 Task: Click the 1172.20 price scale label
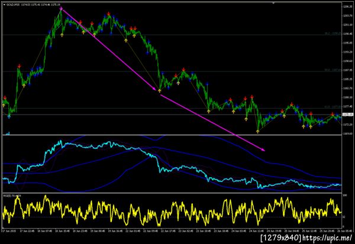[348, 125]
